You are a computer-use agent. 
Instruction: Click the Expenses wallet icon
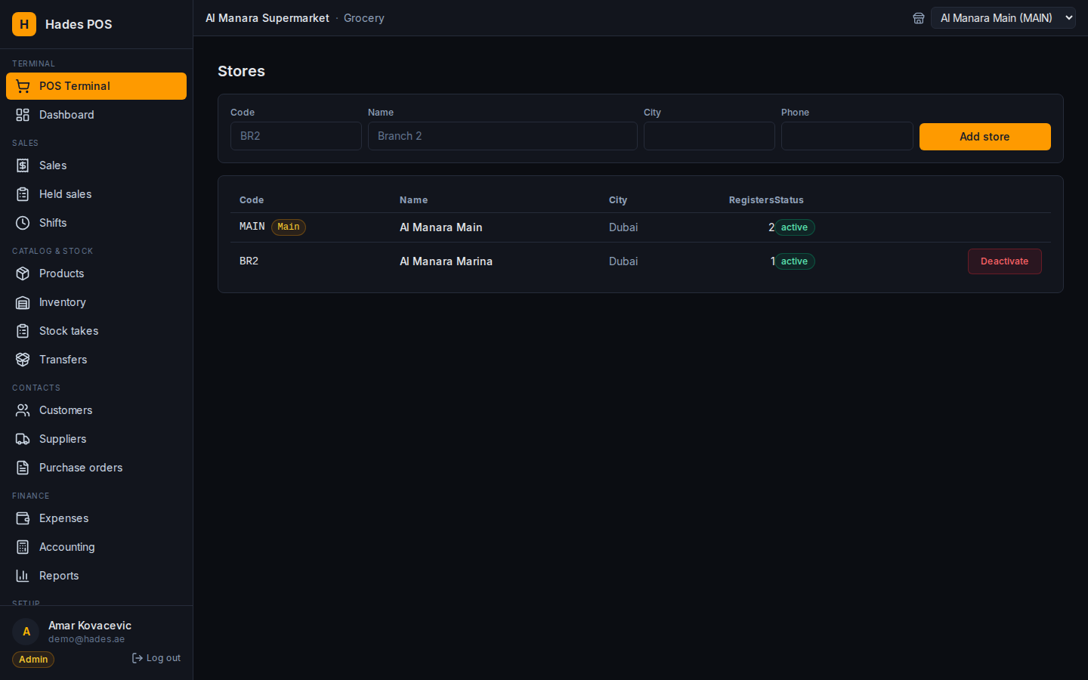(x=23, y=518)
